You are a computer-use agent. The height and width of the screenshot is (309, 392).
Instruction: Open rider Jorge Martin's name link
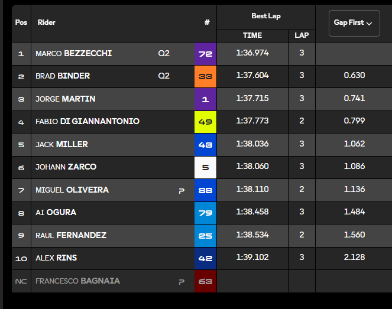coord(66,99)
